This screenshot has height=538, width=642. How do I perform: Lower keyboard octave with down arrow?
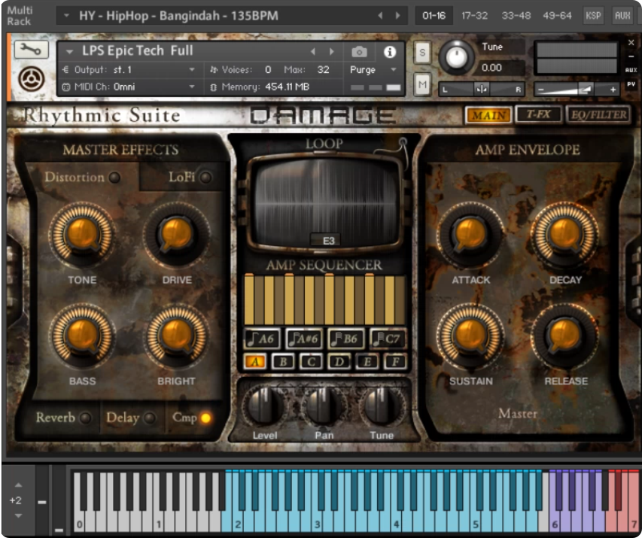coord(18,515)
